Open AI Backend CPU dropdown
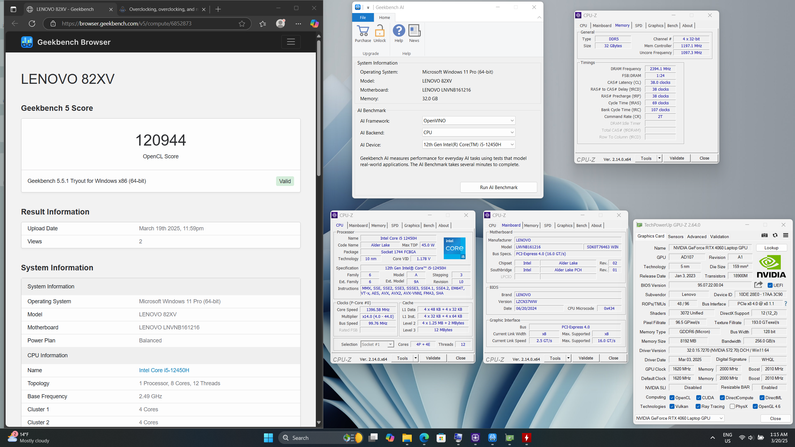 pos(469,132)
